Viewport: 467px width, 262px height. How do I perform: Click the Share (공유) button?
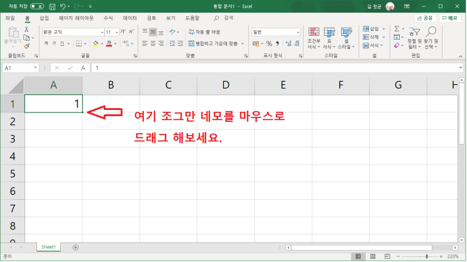tap(426, 18)
